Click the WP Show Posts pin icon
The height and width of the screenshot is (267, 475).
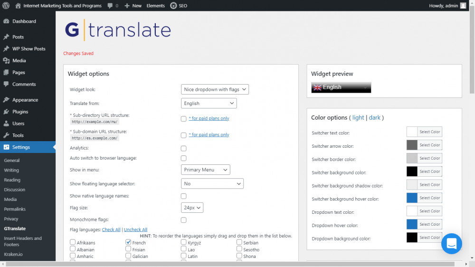[6, 48]
